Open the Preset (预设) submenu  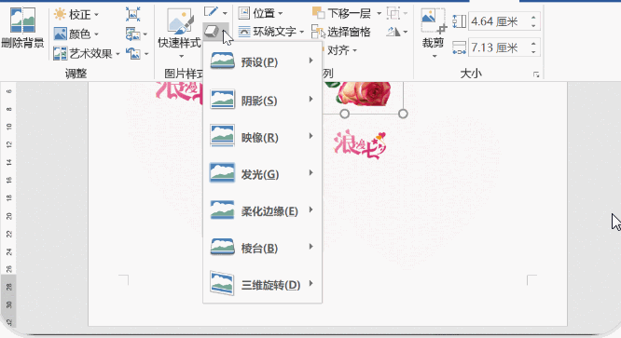pyautogui.click(x=262, y=61)
